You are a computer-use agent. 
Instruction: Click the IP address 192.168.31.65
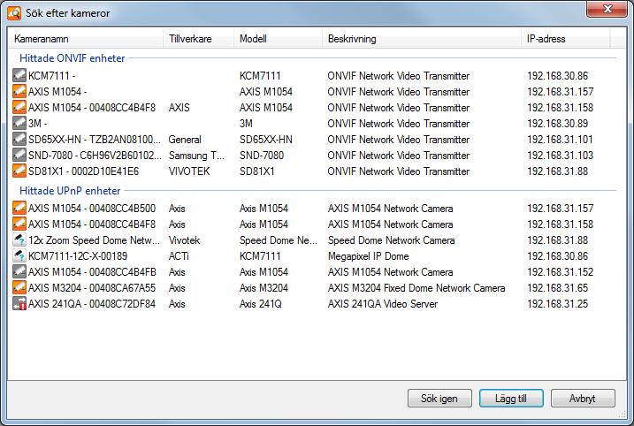pos(558,288)
